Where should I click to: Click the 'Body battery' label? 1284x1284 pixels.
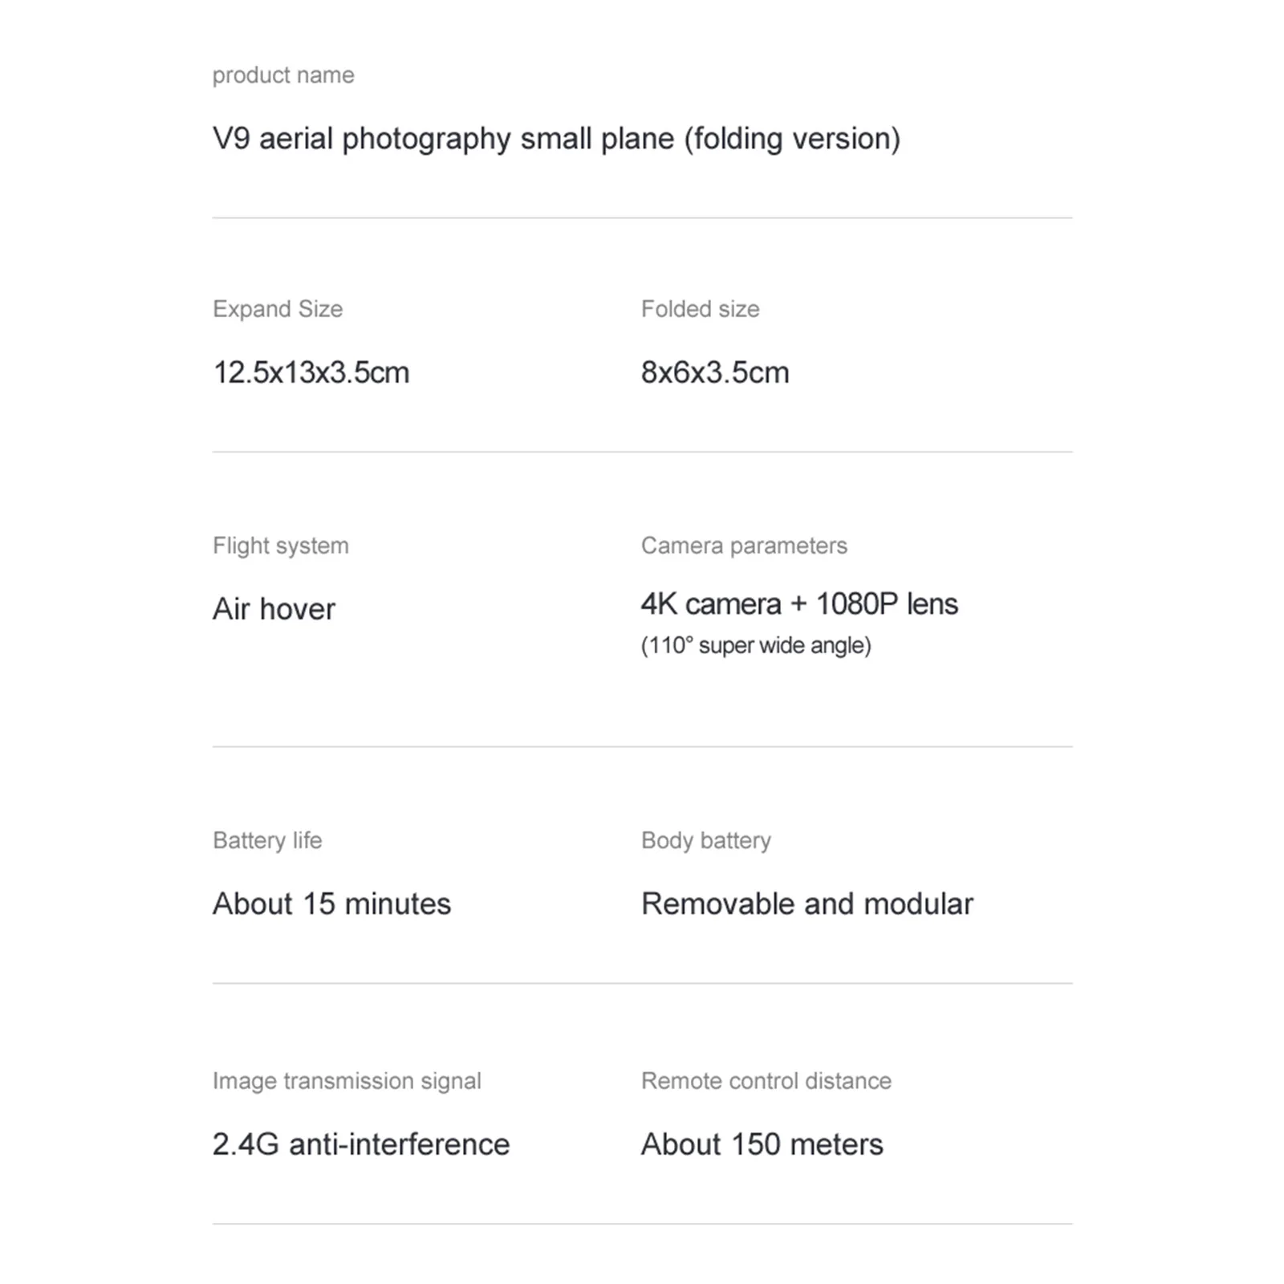coord(705,840)
